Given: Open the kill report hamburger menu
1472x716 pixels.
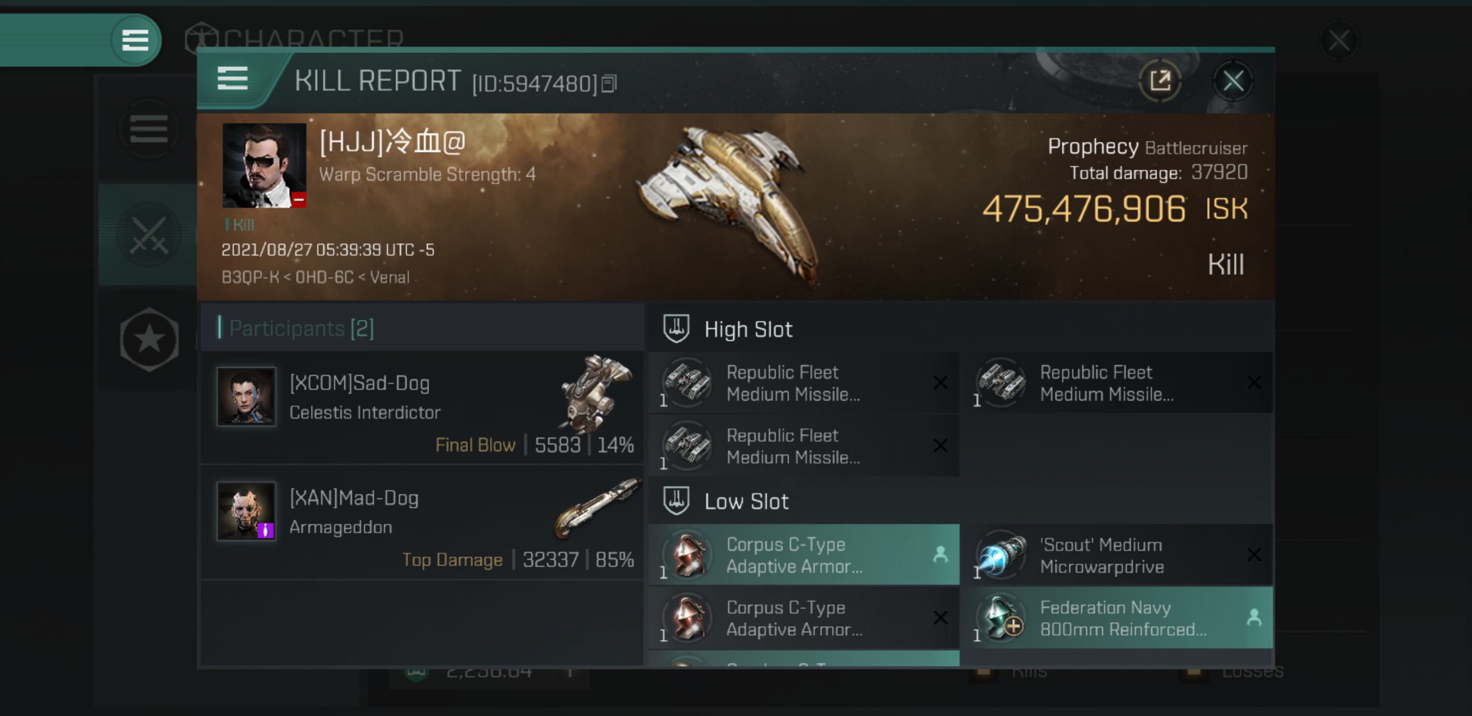Looking at the screenshot, I should point(233,78).
